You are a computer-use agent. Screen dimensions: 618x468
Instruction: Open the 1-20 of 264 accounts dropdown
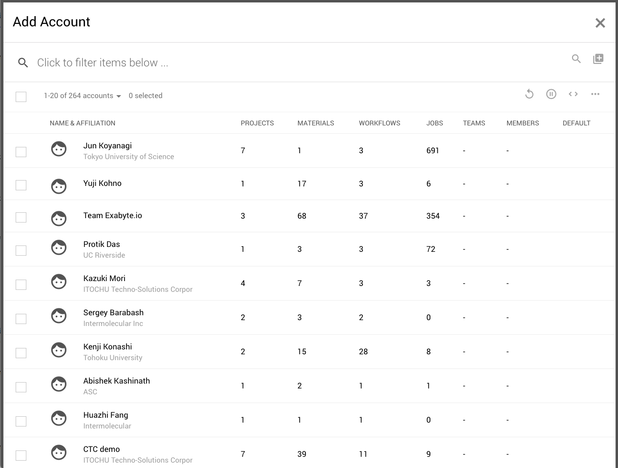pyautogui.click(x=82, y=96)
